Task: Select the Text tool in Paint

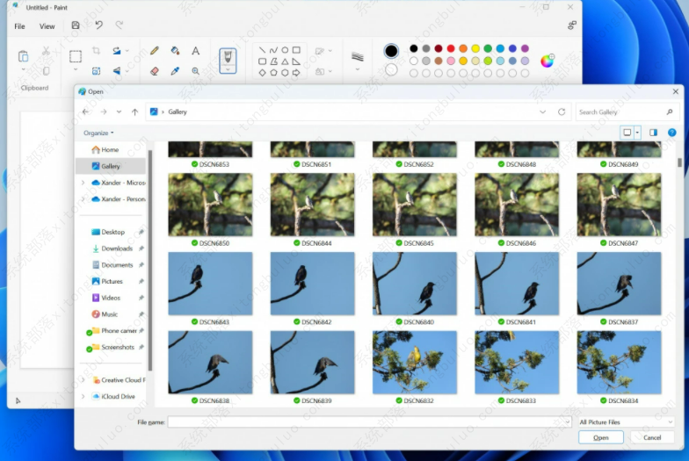Action: click(195, 51)
